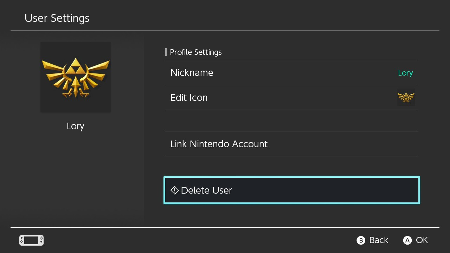Click the Lory name under the avatar
Viewport: 450px width, 253px height.
pyautogui.click(x=75, y=126)
